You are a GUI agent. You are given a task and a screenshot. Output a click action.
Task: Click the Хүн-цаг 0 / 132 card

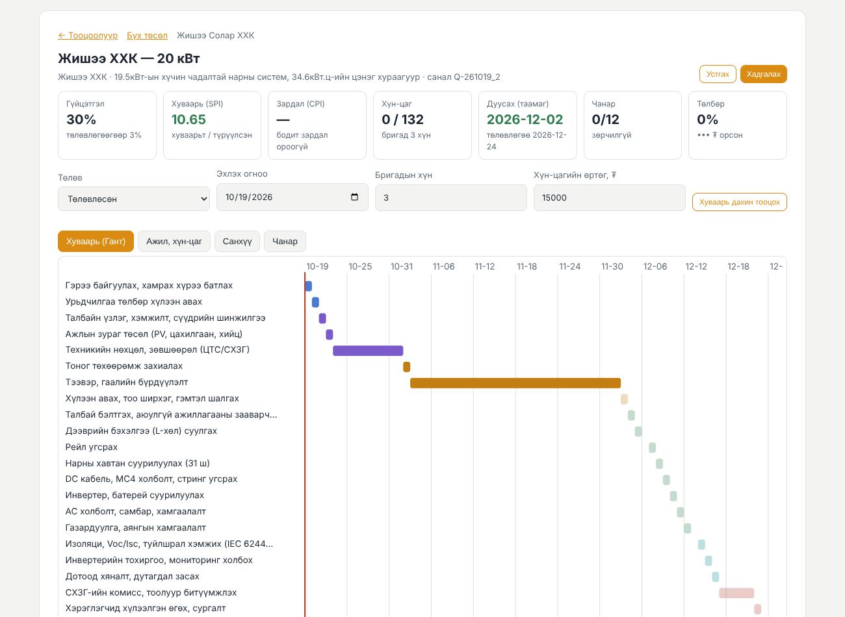point(422,125)
